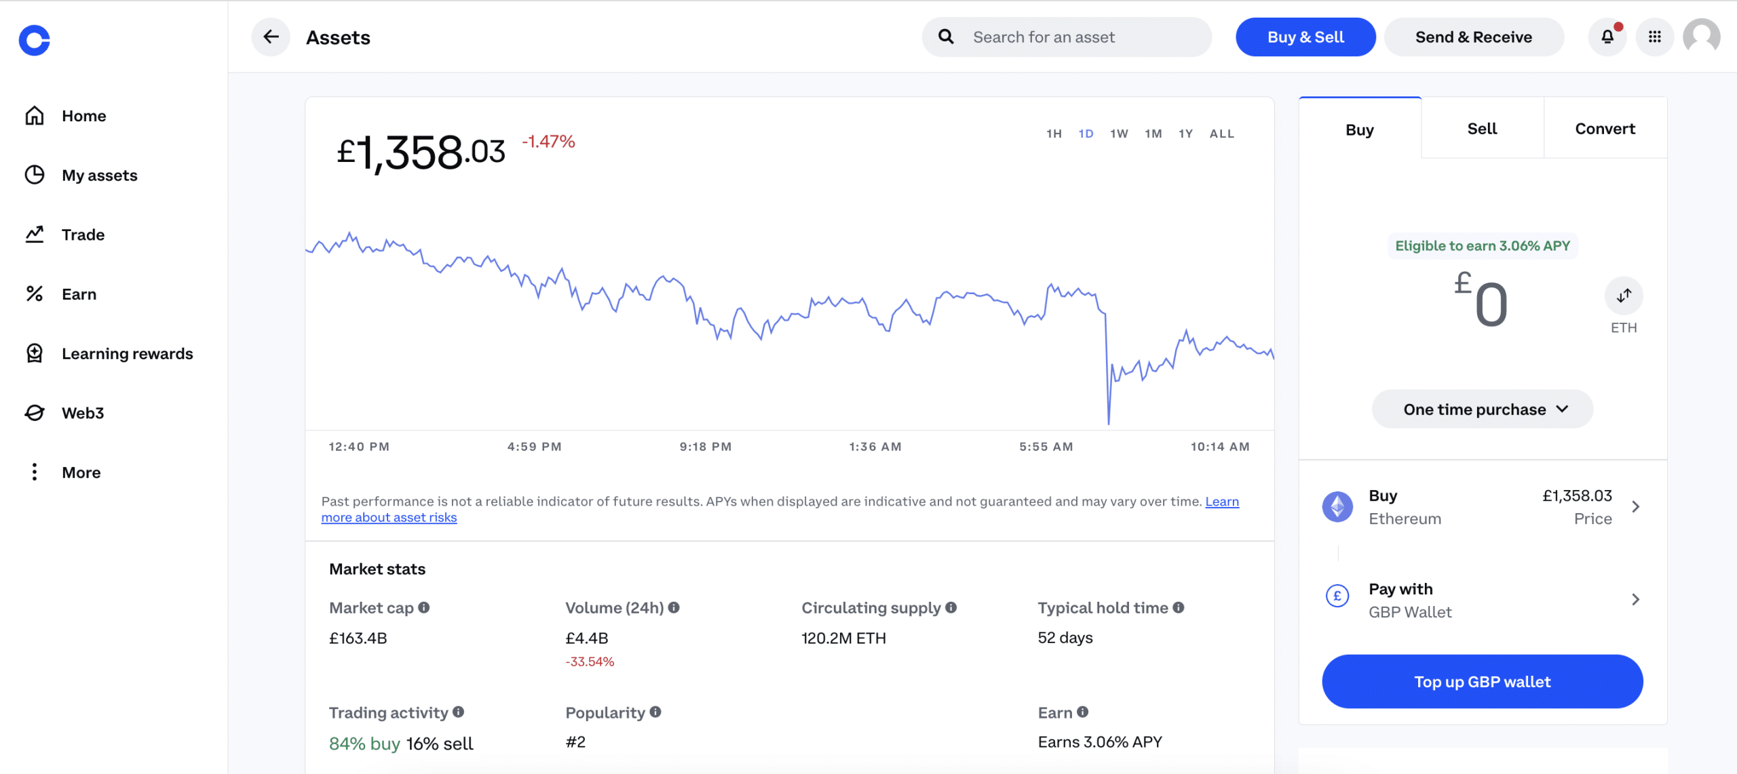
Task: Click the user profile avatar
Action: pos(1702,37)
